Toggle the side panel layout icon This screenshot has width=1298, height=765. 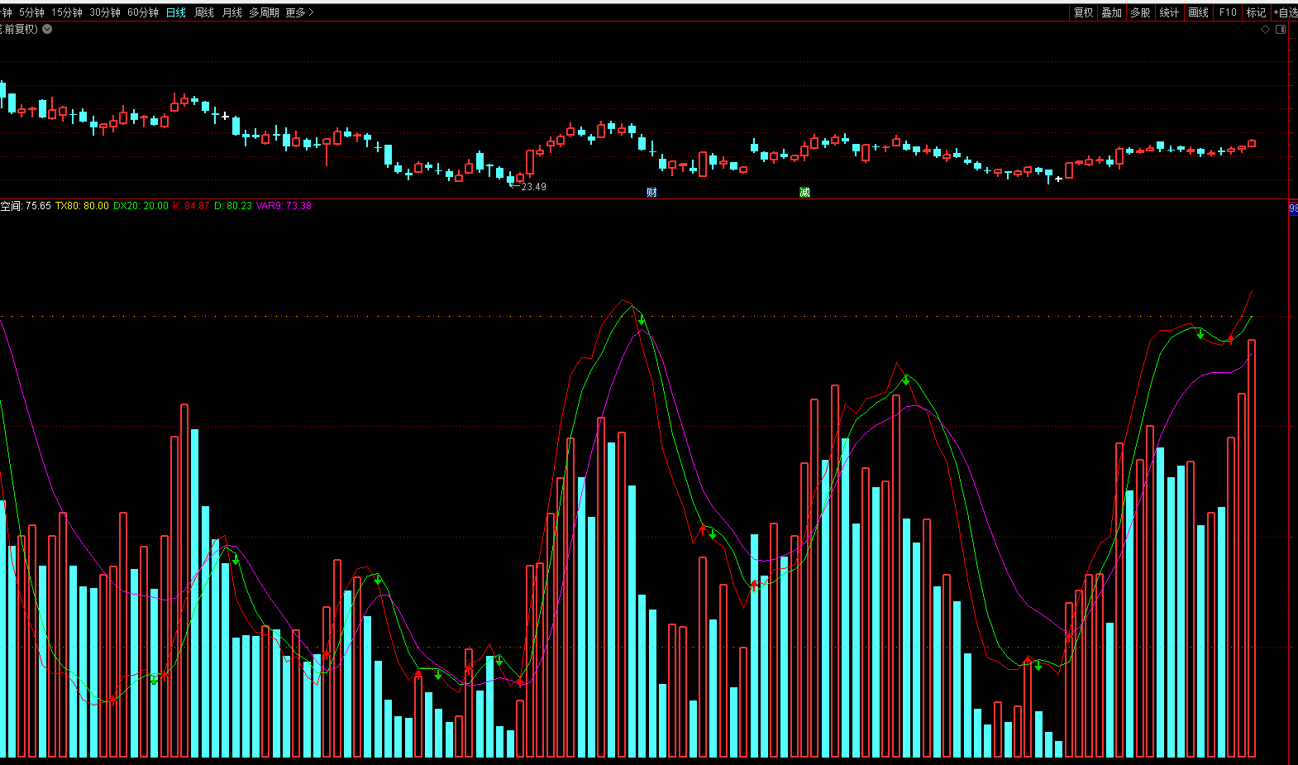(1281, 30)
